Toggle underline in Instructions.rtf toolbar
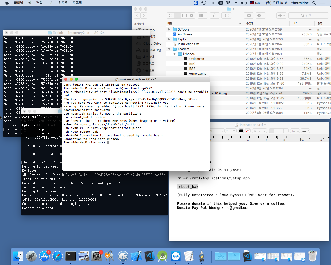The image size is (331, 265). pos(265,131)
